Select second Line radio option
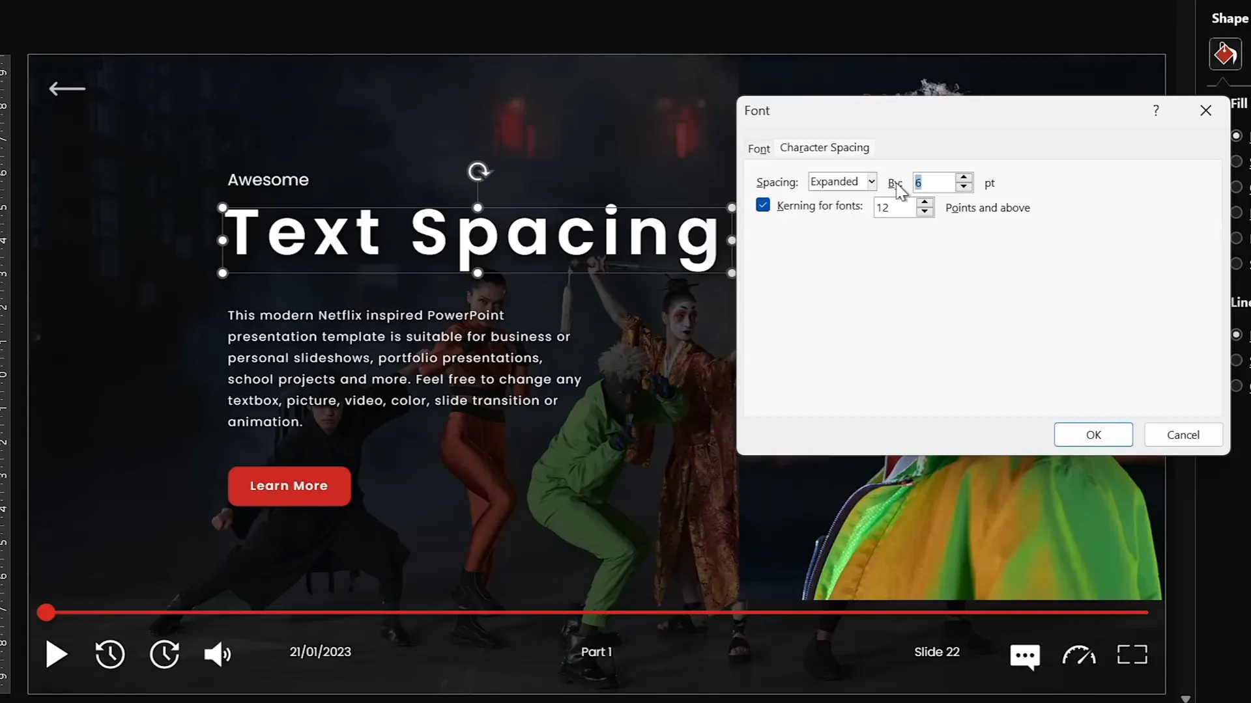The image size is (1251, 703). pyautogui.click(x=1236, y=360)
